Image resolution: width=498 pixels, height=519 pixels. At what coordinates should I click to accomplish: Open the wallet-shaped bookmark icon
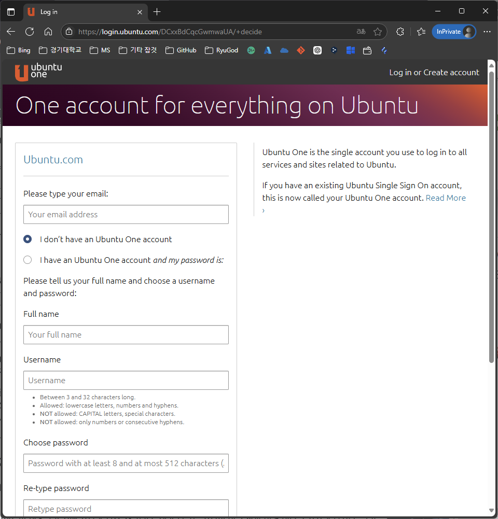(x=367, y=50)
